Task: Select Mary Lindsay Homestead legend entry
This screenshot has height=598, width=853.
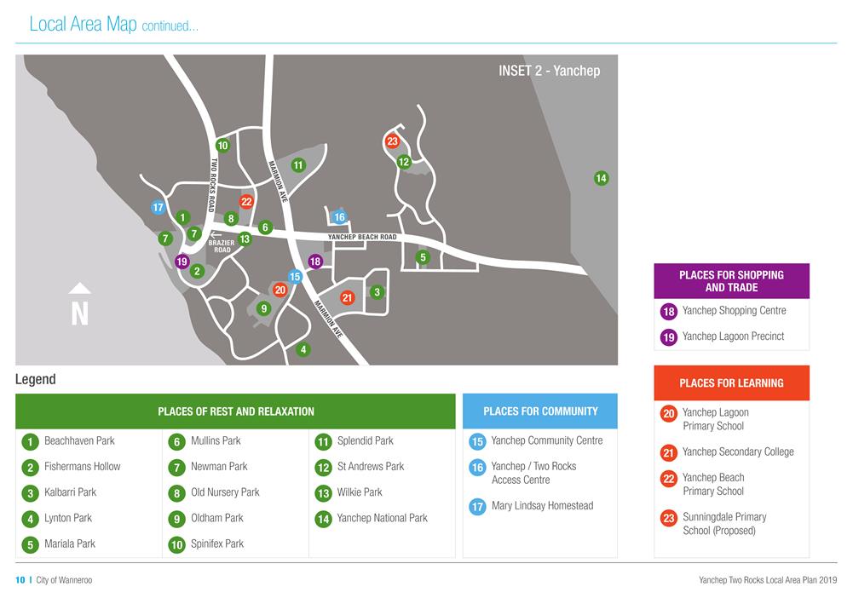Action: coord(542,506)
